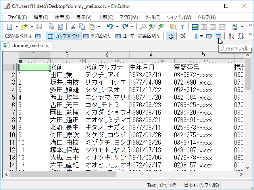Image resolution: width=254 pixels, height=190 pixels.
Task: Click column 2 header
Action: tap(67, 55)
